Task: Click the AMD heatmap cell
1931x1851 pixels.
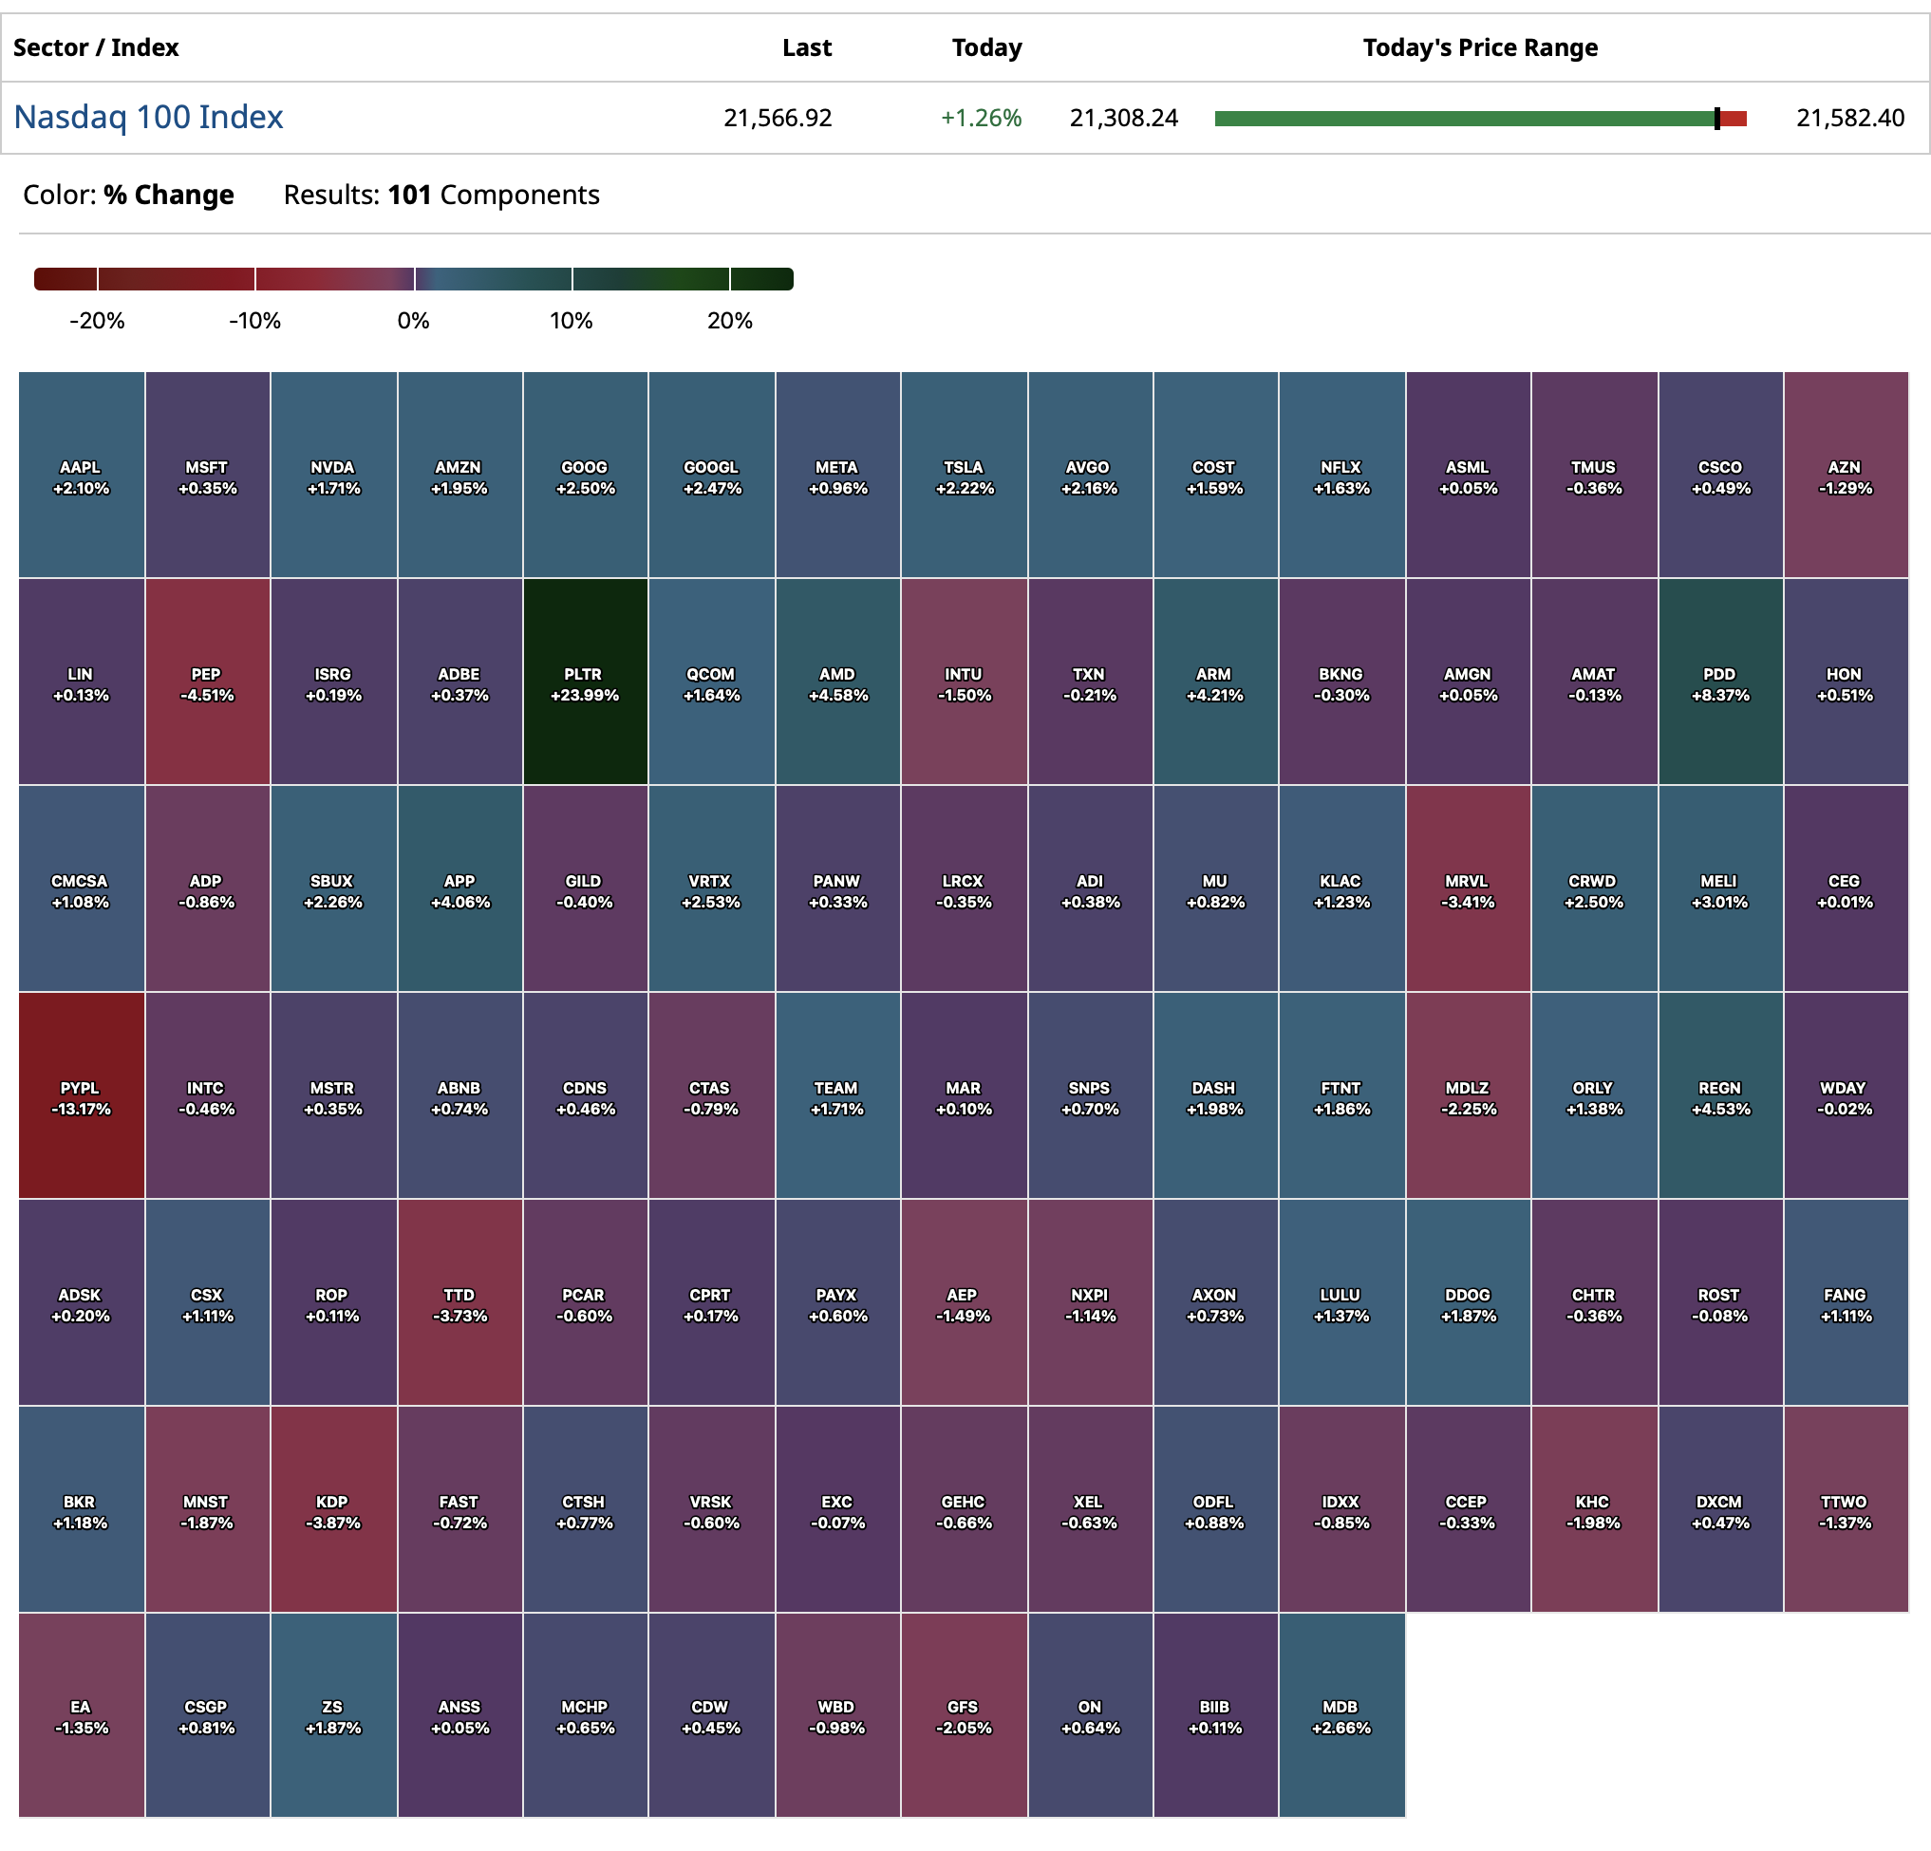Action: click(x=837, y=682)
